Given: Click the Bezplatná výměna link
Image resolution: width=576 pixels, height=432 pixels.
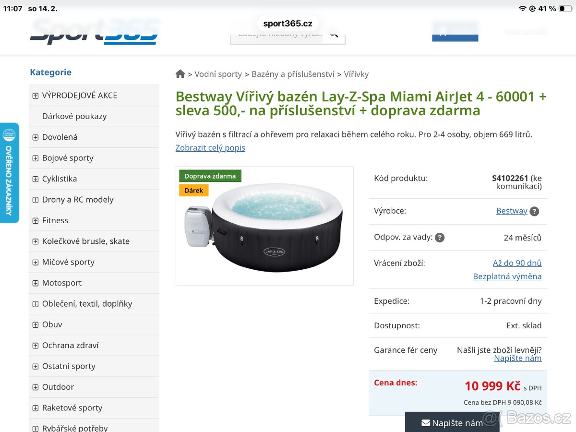Looking at the screenshot, I should click(x=507, y=276).
